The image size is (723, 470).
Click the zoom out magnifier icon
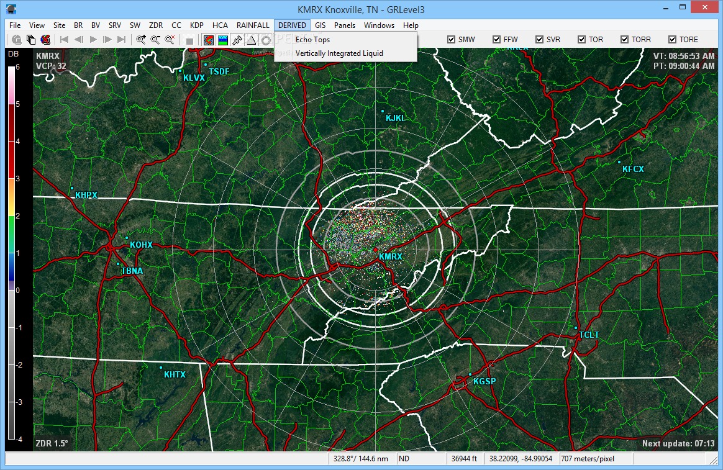155,40
